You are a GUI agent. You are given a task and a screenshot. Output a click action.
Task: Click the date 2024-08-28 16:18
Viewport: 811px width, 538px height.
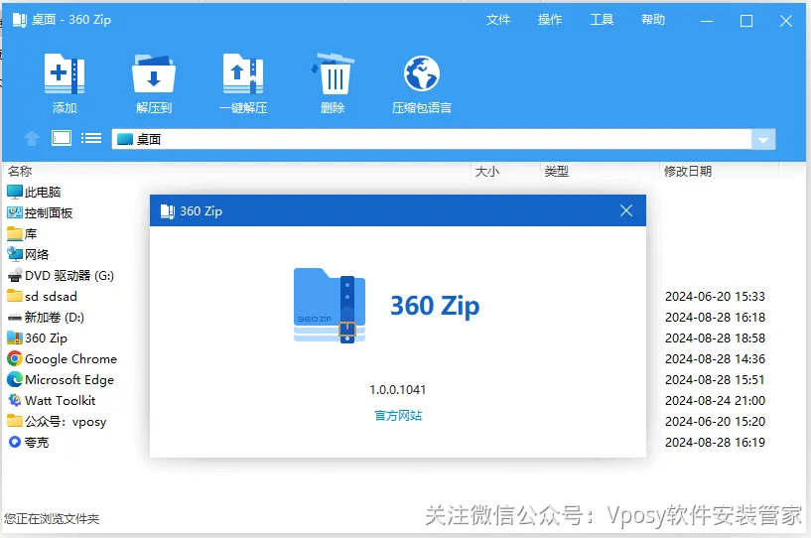[715, 317]
